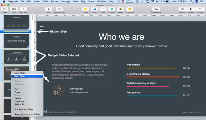Start slideshow with Play button
This screenshot has height=120, width=206.
coord(49,9)
